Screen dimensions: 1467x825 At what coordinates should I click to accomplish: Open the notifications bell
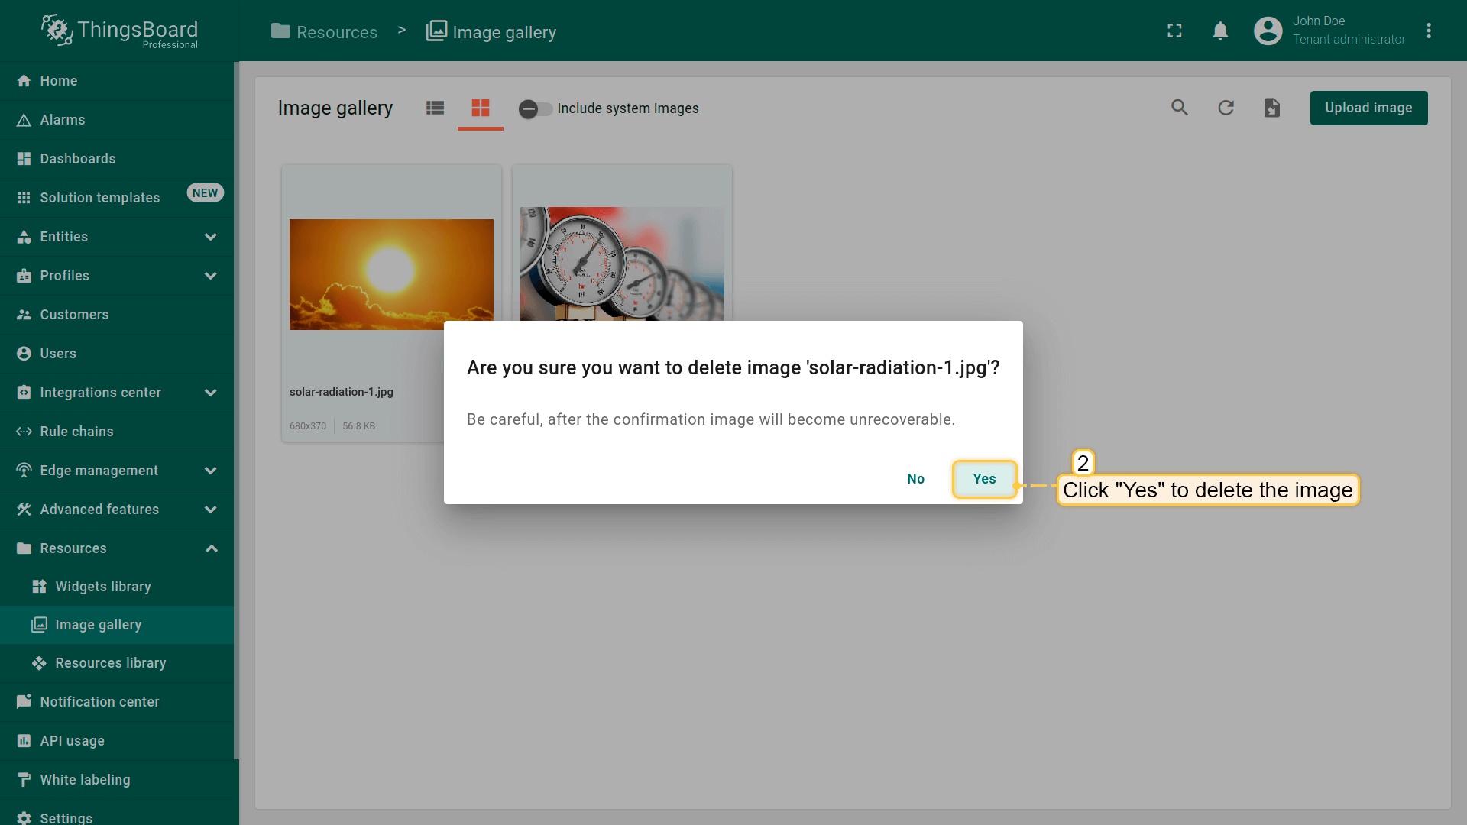coord(1220,31)
